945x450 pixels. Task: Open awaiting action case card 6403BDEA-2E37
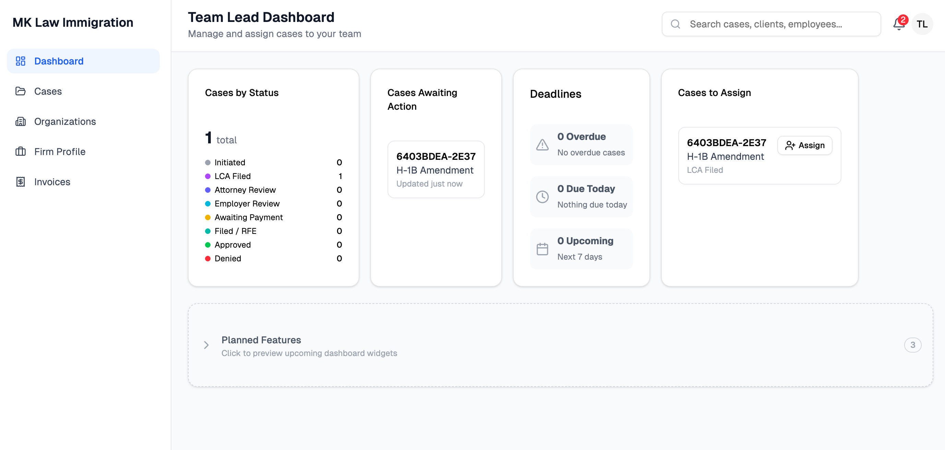pos(436,169)
